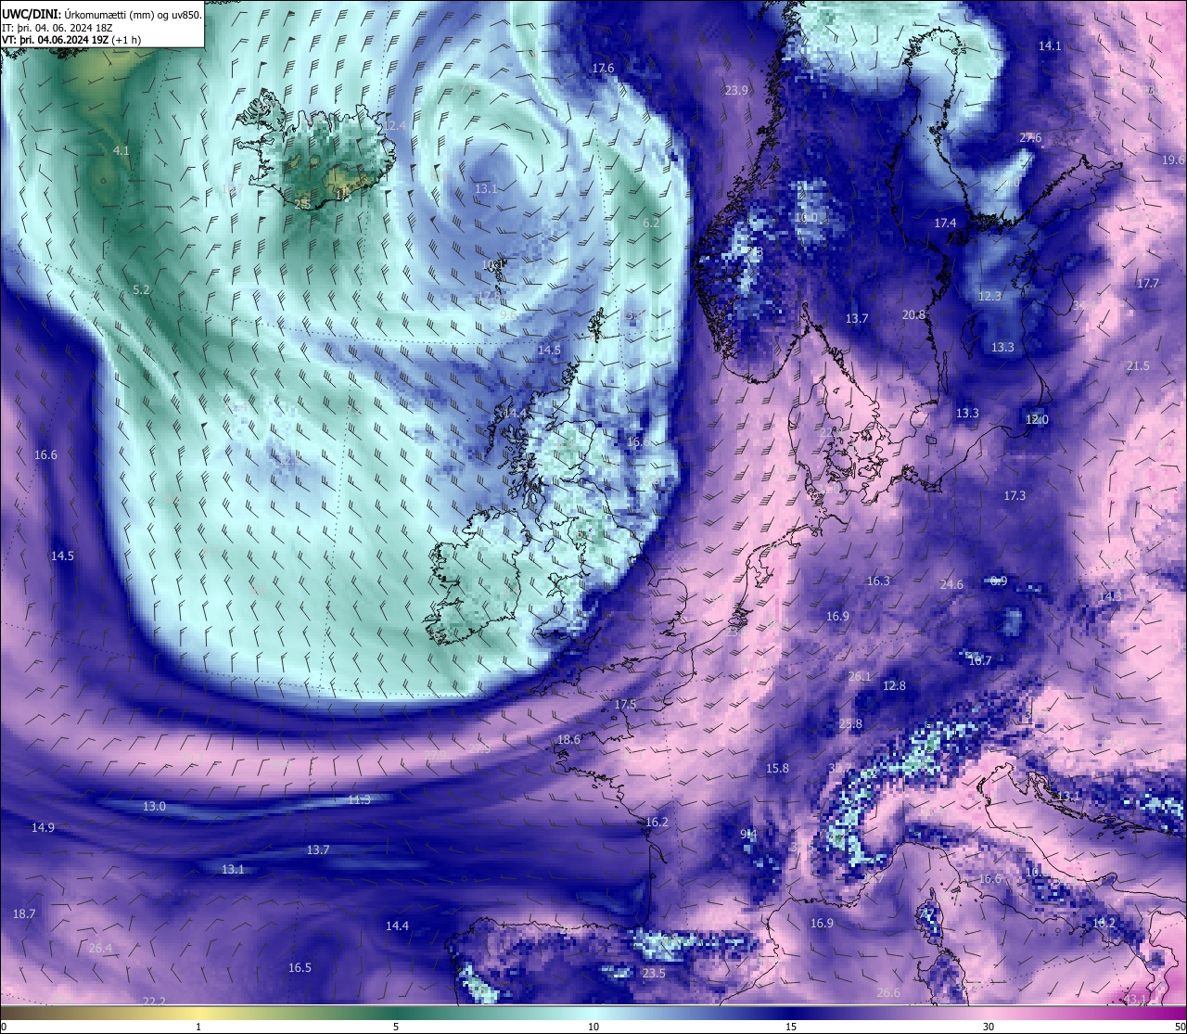This screenshot has height=1034, width=1187.
Task: Click the 19.6 value label
Action: click(x=1173, y=160)
